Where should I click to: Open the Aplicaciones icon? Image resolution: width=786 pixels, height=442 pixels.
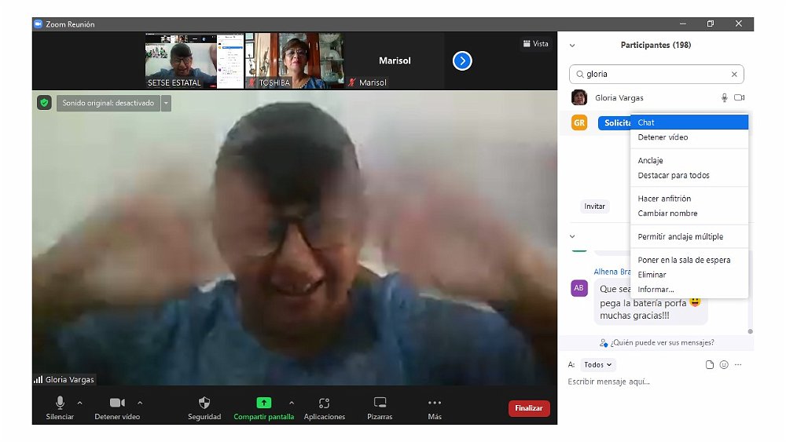coord(324,403)
